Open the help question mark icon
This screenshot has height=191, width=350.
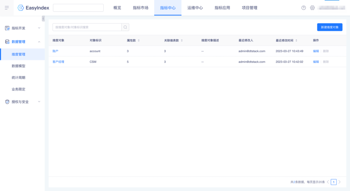click(304, 8)
